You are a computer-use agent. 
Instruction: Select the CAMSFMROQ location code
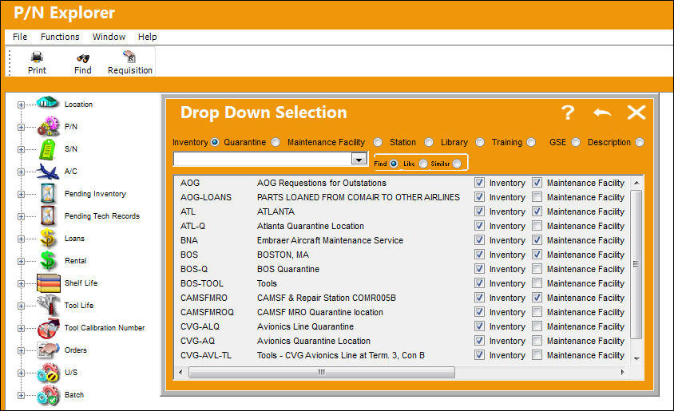207,312
